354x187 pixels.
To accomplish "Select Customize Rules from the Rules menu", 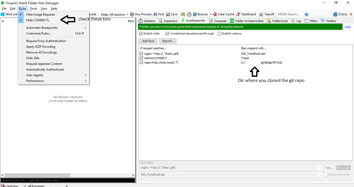I will click(x=39, y=33).
